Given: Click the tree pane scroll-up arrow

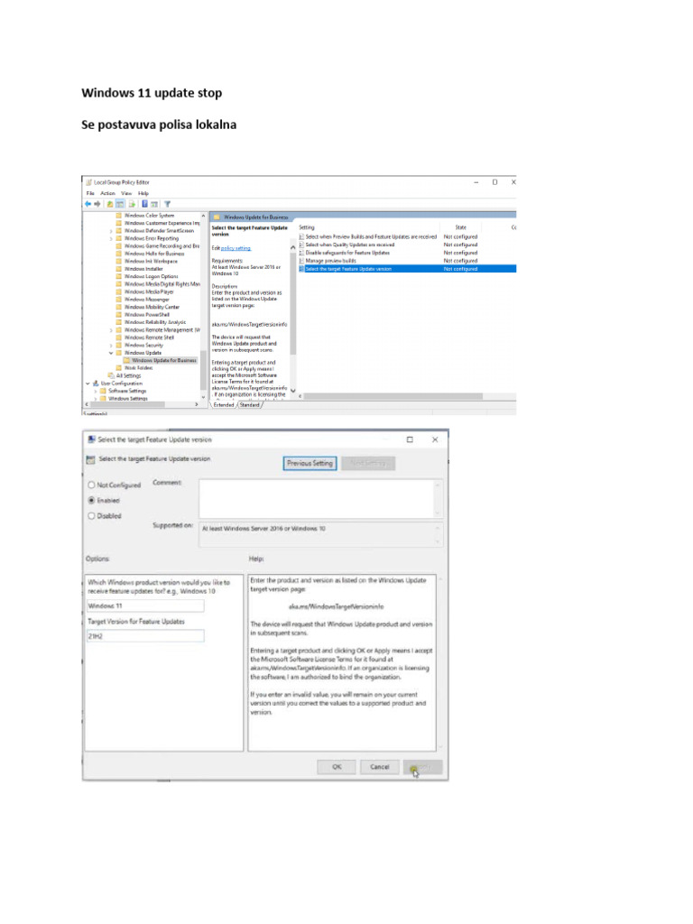Looking at the screenshot, I should point(203,216).
